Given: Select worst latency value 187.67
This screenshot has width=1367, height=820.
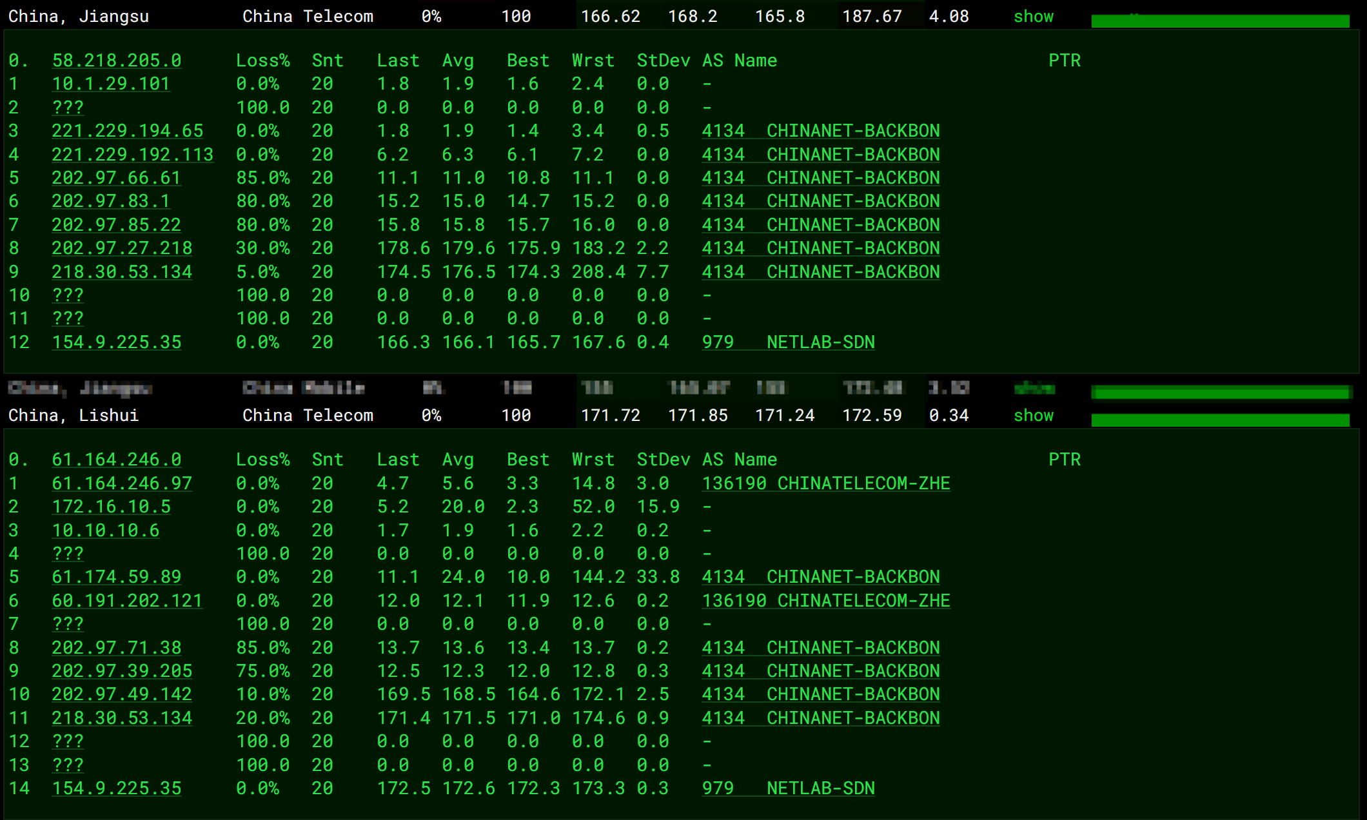Looking at the screenshot, I should pyautogui.click(x=872, y=17).
